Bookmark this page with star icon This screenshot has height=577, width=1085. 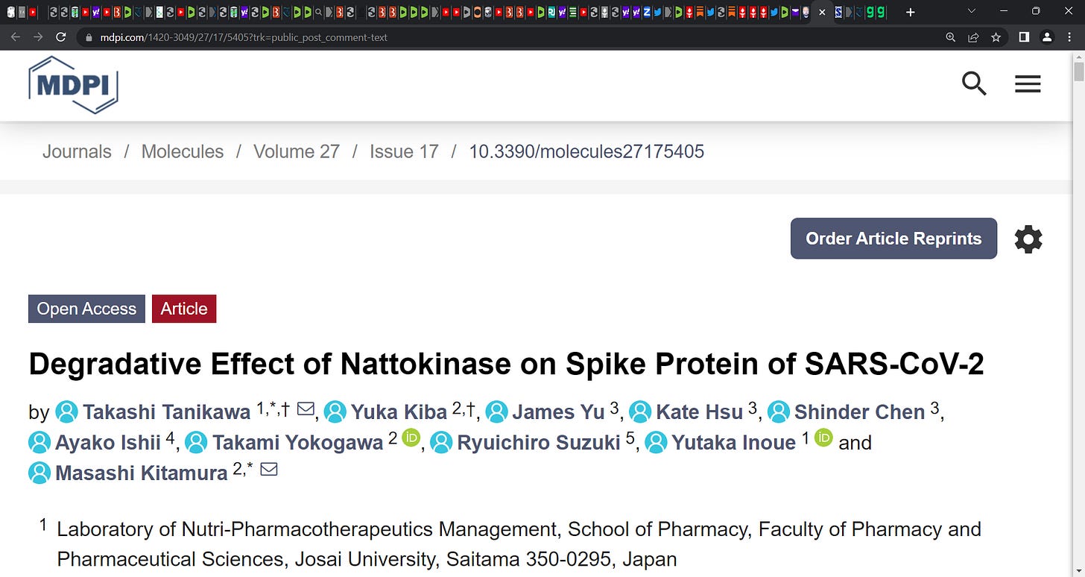(996, 37)
